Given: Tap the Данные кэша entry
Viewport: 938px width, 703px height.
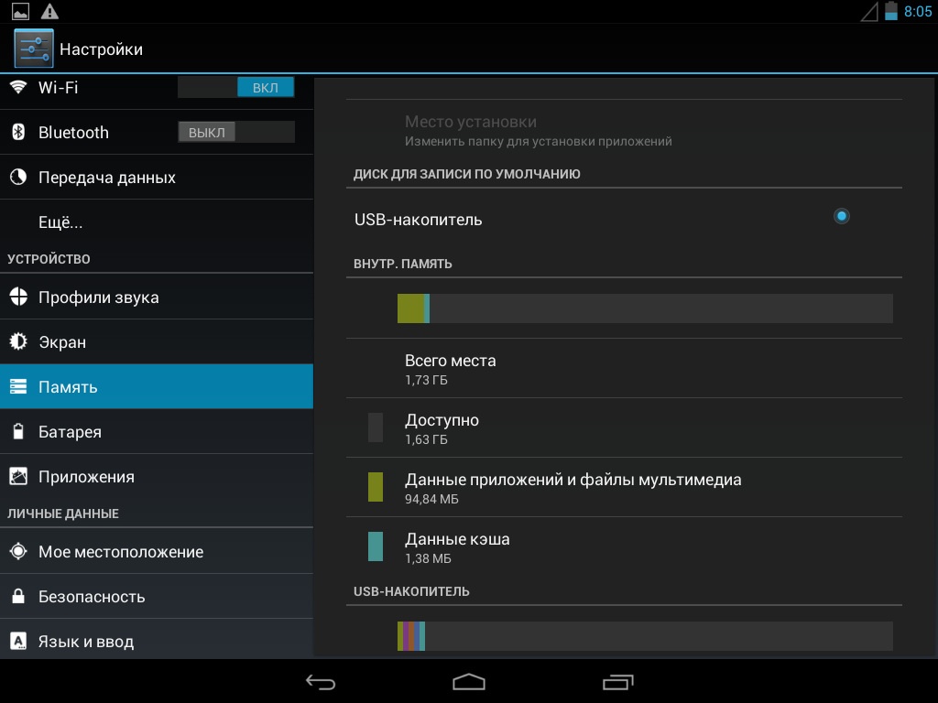Looking at the screenshot, I should click(x=457, y=546).
